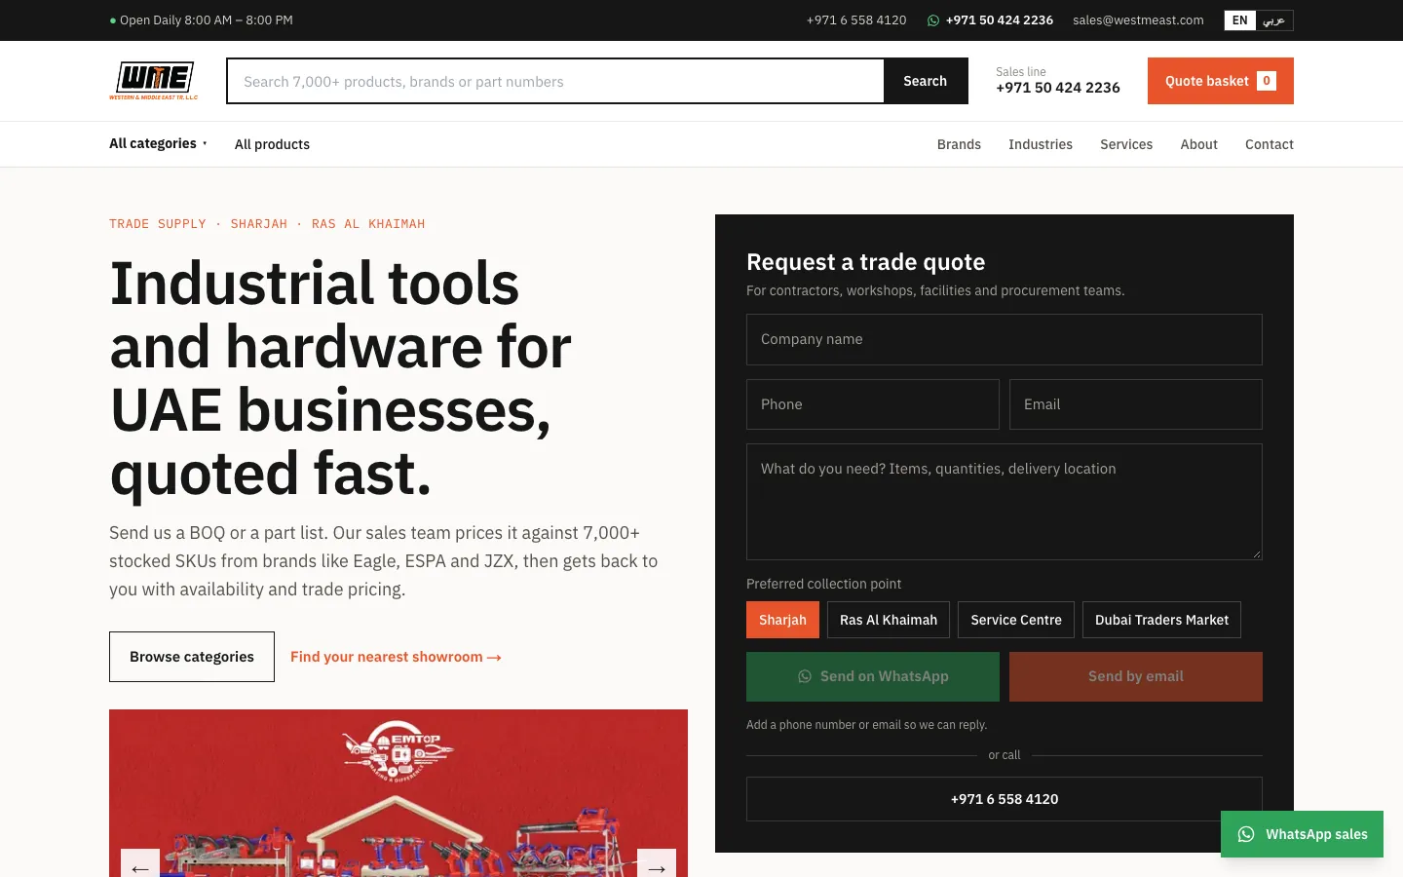Switch language to English (EN)

(x=1239, y=20)
